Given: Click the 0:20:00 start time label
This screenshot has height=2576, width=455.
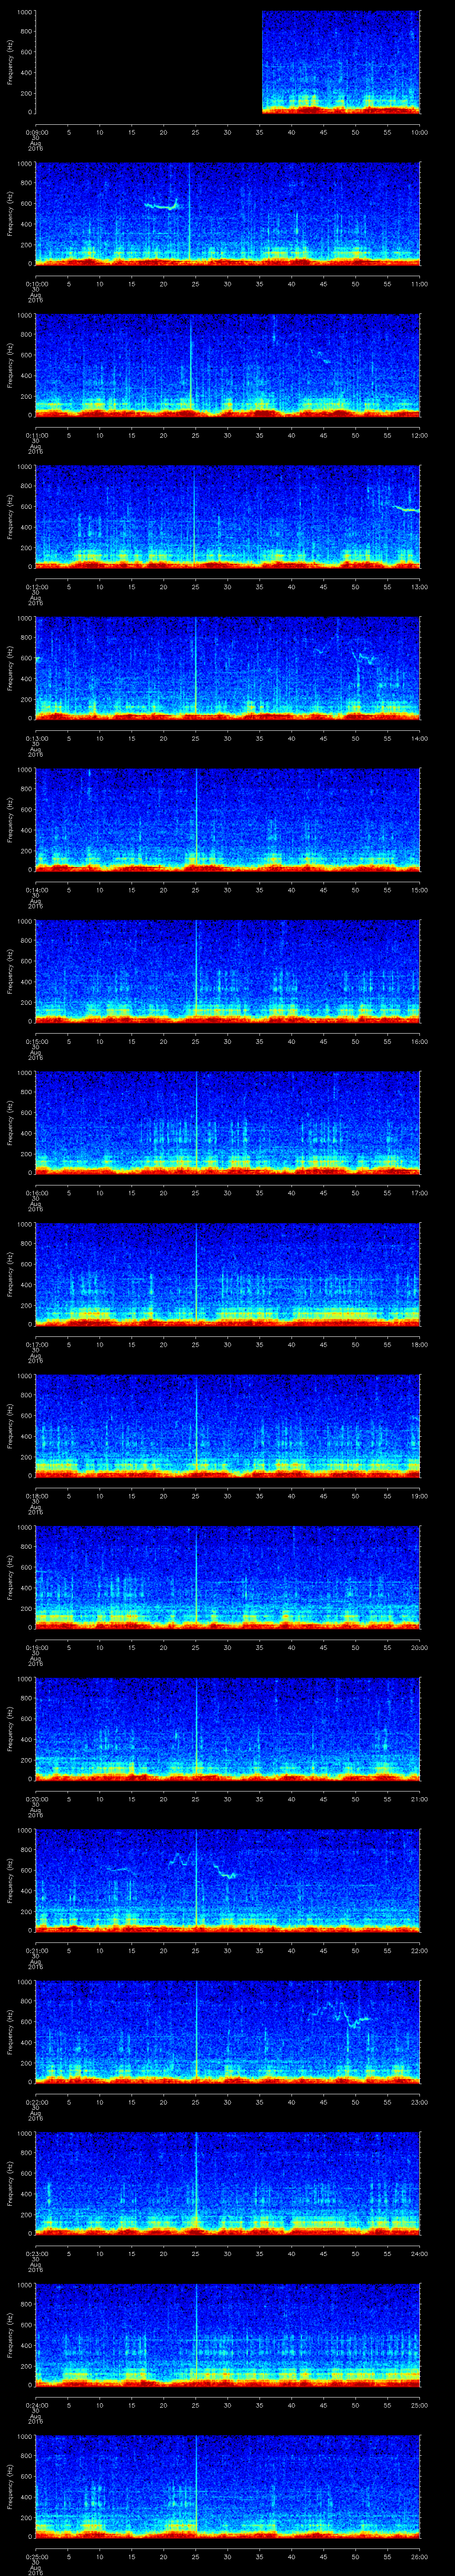Looking at the screenshot, I should (36, 1799).
